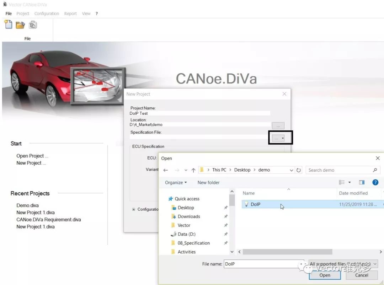
Task: Click the Location browse button
Action: pos(278,125)
